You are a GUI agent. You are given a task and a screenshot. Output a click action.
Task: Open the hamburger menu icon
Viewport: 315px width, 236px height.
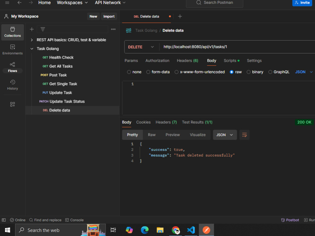pyautogui.click(x=7, y=3)
